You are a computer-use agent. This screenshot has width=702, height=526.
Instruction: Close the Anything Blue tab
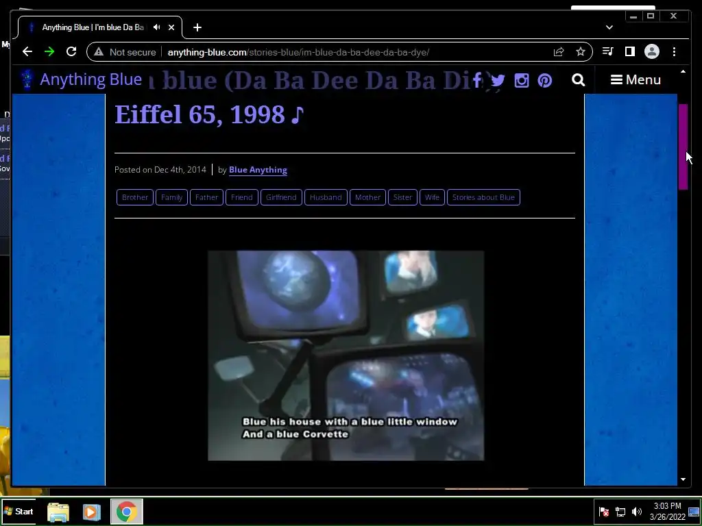(171, 27)
